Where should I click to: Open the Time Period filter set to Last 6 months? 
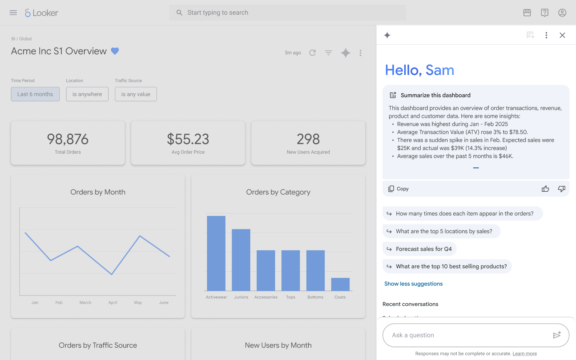(35, 94)
